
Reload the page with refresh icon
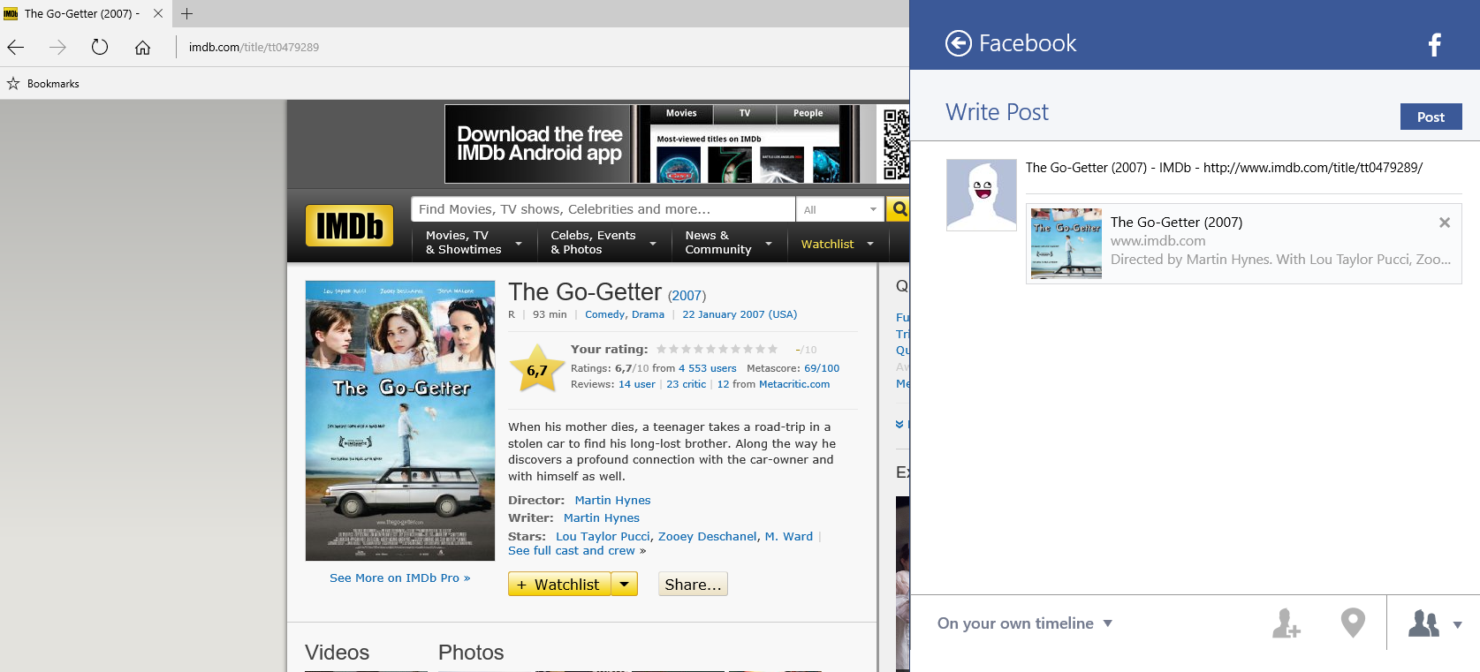[x=100, y=47]
